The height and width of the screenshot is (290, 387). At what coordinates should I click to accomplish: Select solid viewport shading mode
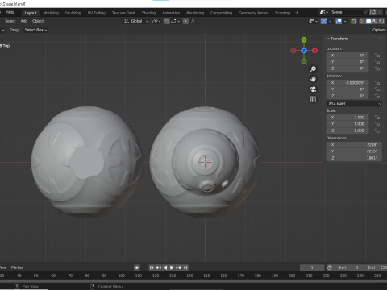(368, 21)
